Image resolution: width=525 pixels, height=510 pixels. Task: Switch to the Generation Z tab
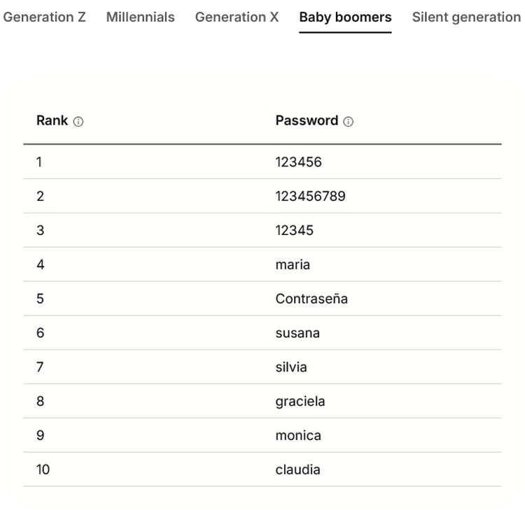44,17
